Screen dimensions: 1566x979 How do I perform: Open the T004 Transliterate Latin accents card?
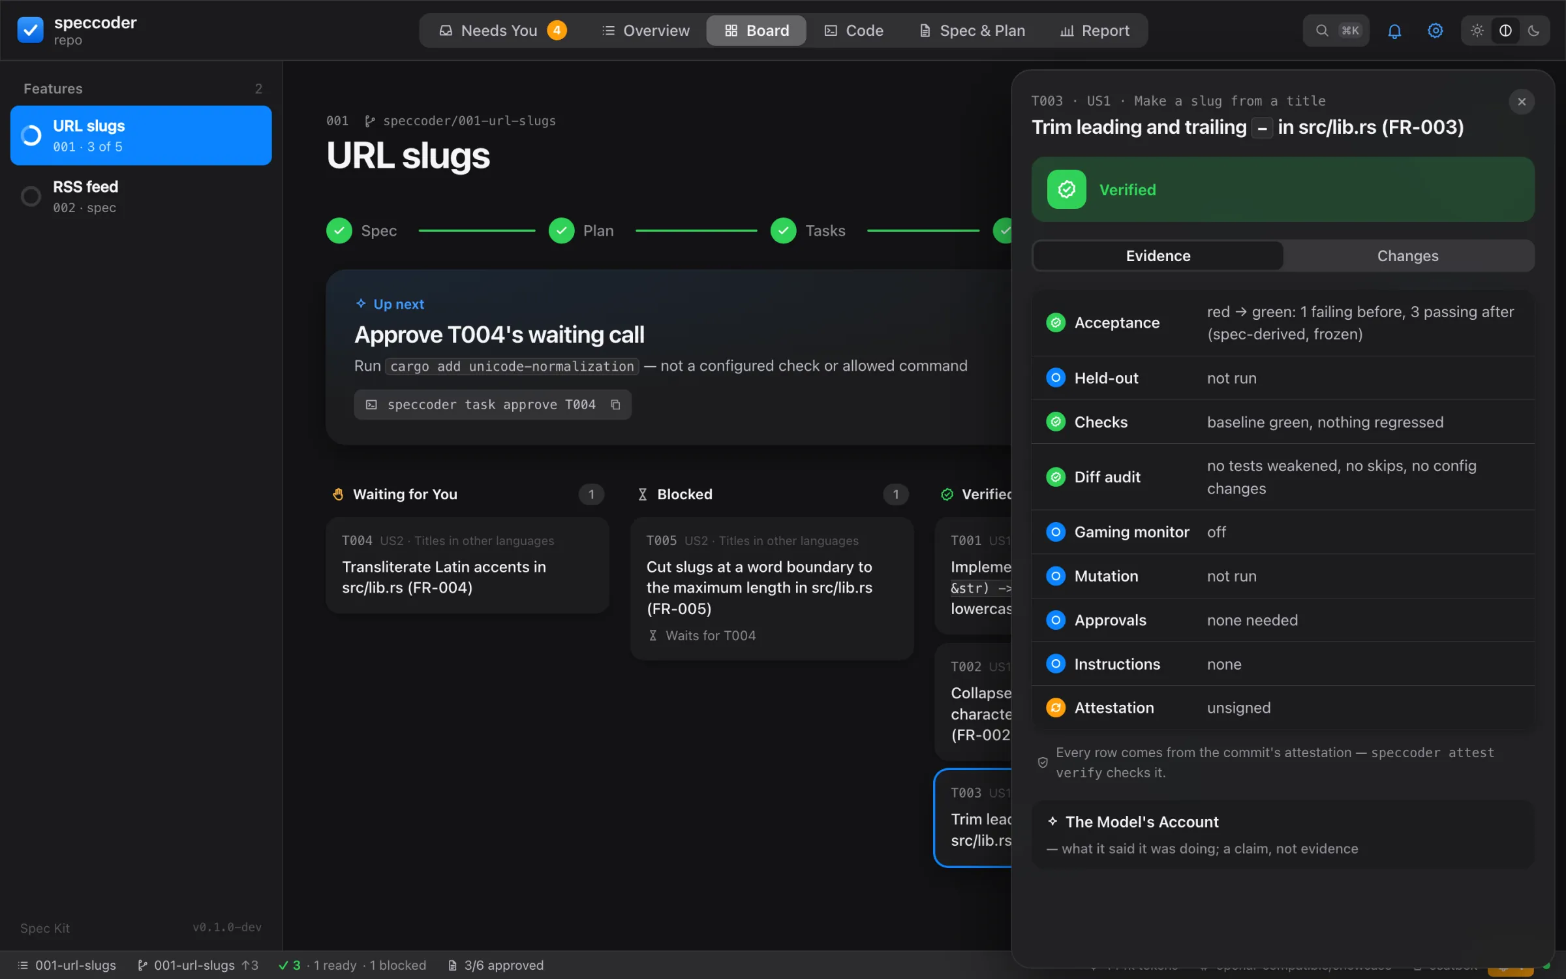(467, 565)
